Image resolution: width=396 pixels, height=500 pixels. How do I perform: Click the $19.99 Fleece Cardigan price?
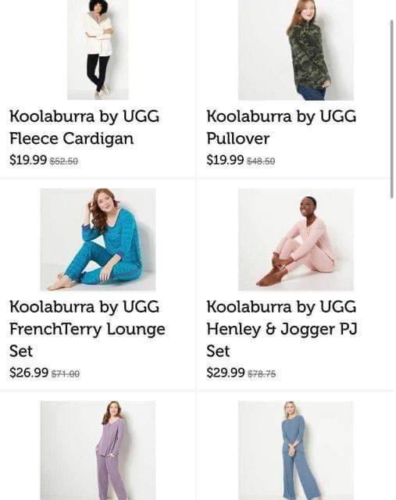point(28,159)
